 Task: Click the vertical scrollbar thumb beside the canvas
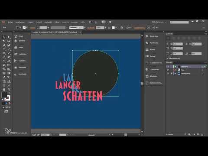[142, 83]
